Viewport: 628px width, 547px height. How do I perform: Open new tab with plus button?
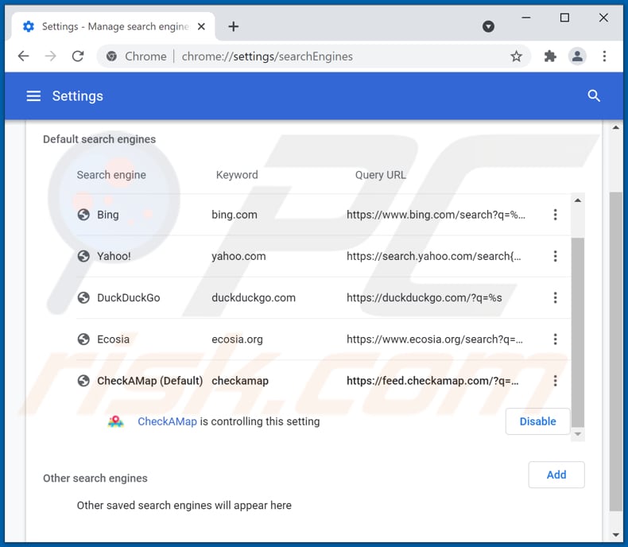(234, 26)
